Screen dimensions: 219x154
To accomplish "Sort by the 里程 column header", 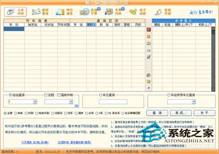I will click(127, 25).
